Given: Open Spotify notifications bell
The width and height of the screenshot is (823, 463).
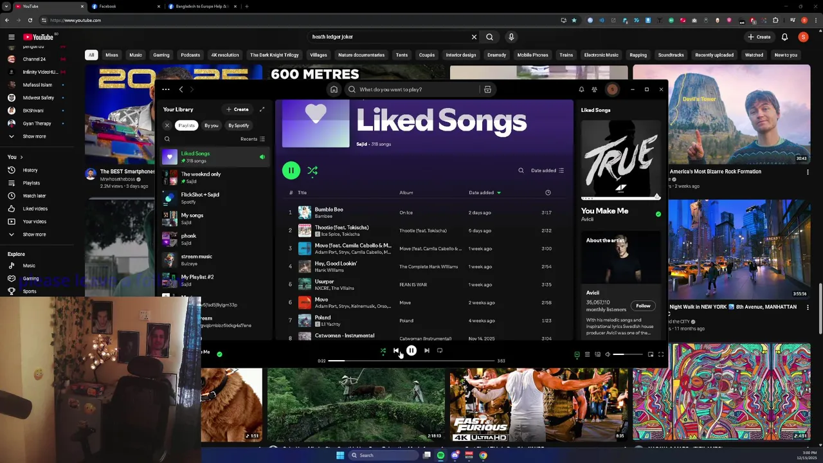Looking at the screenshot, I should click(581, 89).
